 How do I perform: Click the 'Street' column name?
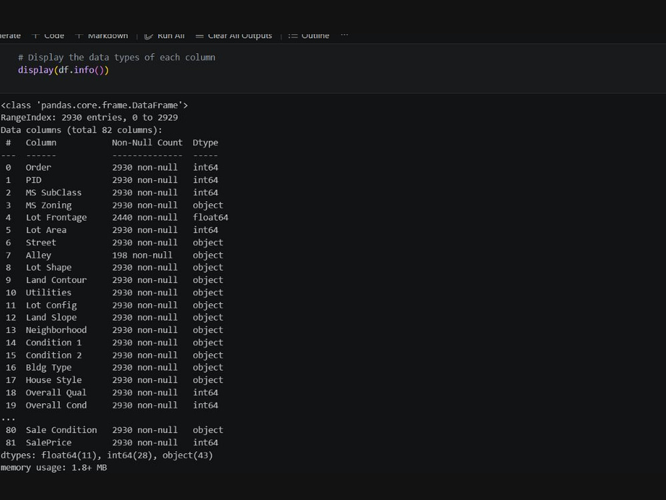tap(41, 243)
